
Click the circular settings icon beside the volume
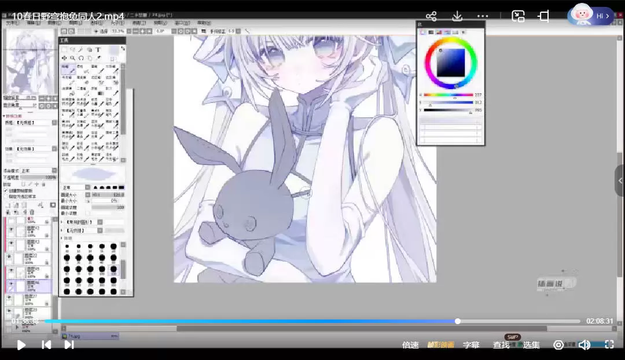(558, 345)
